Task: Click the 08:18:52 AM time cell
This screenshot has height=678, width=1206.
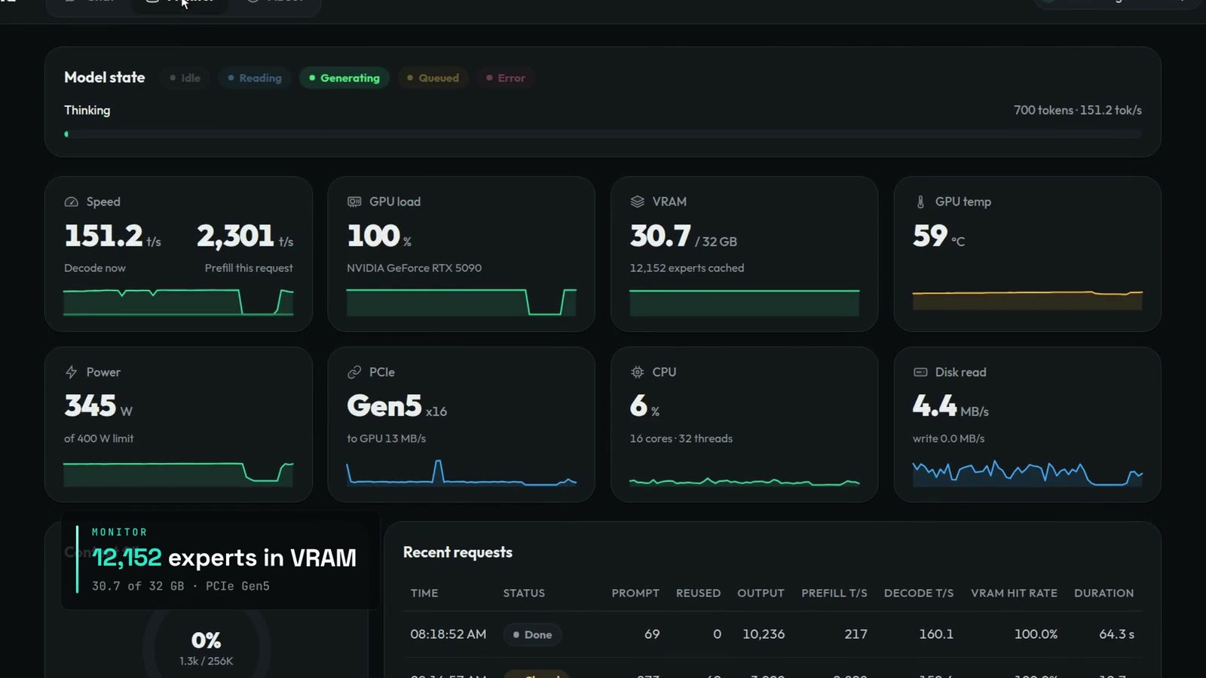Action: coord(448,634)
